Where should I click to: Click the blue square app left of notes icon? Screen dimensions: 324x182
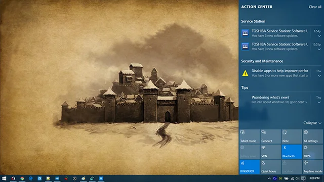(x=39, y=178)
